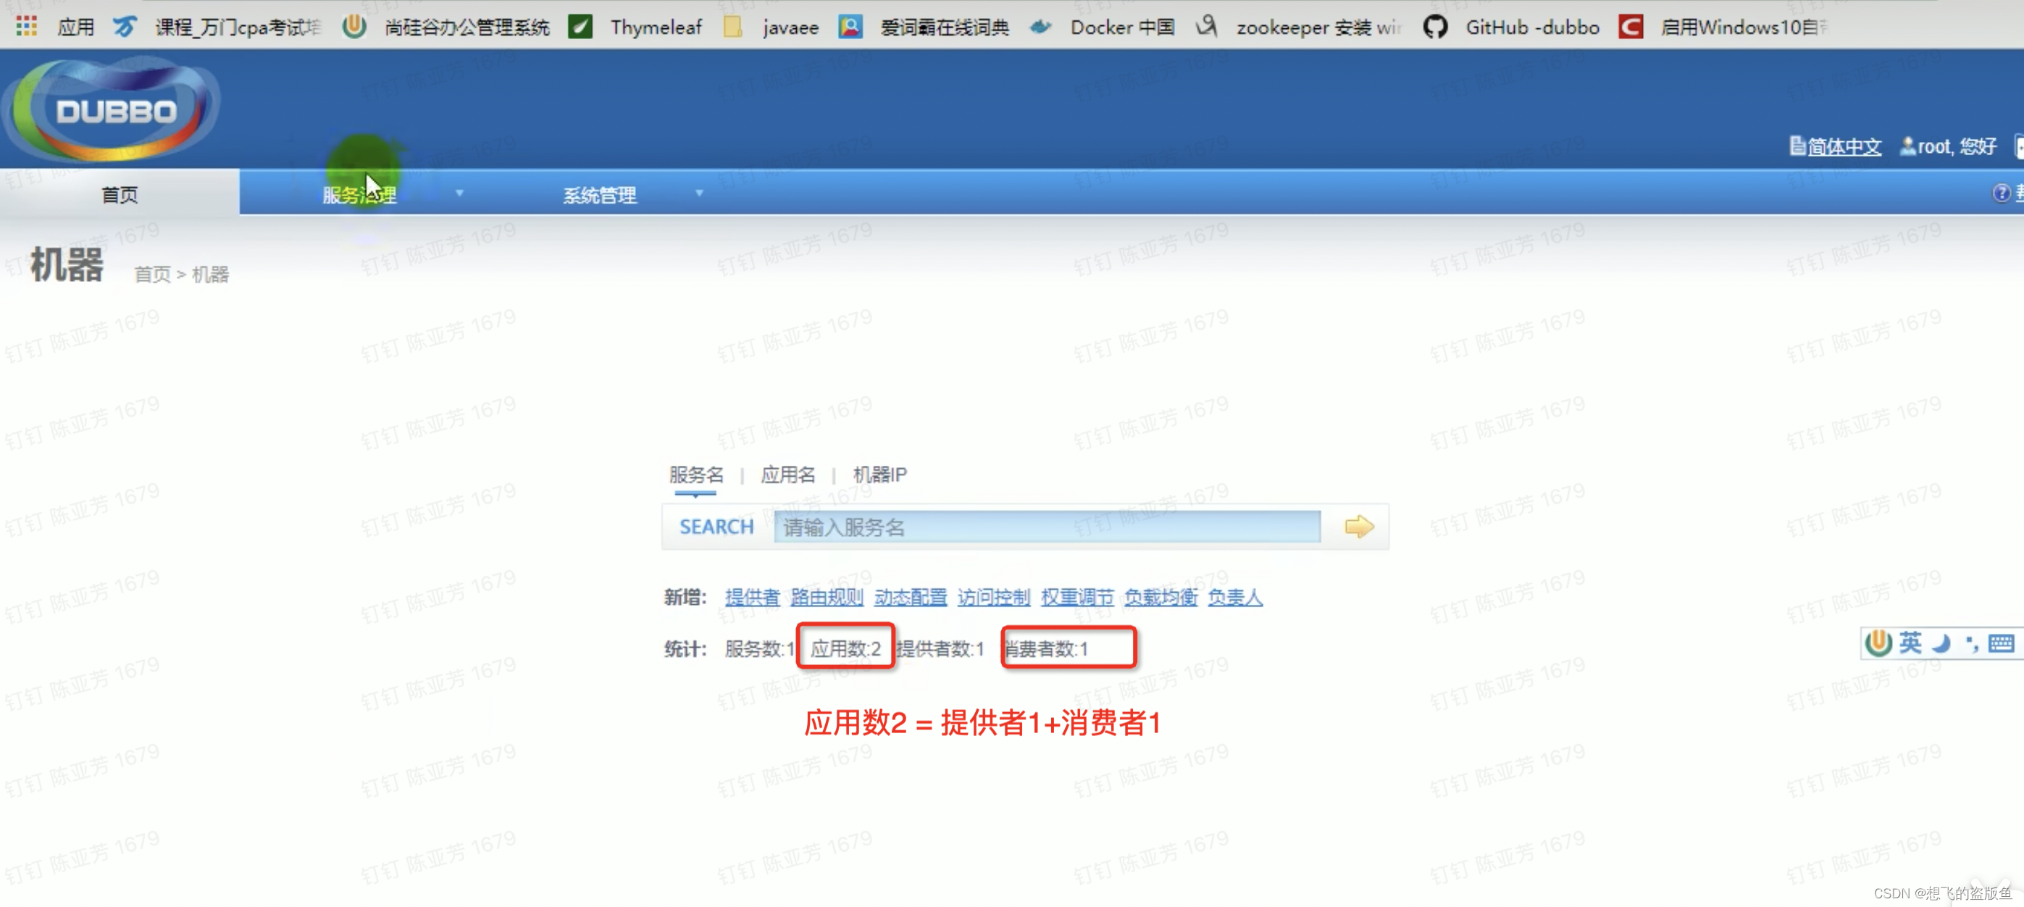Click the 路由规则 link
Image resolution: width=2024 pixels, height=907 pixels.
coord(827,598)
